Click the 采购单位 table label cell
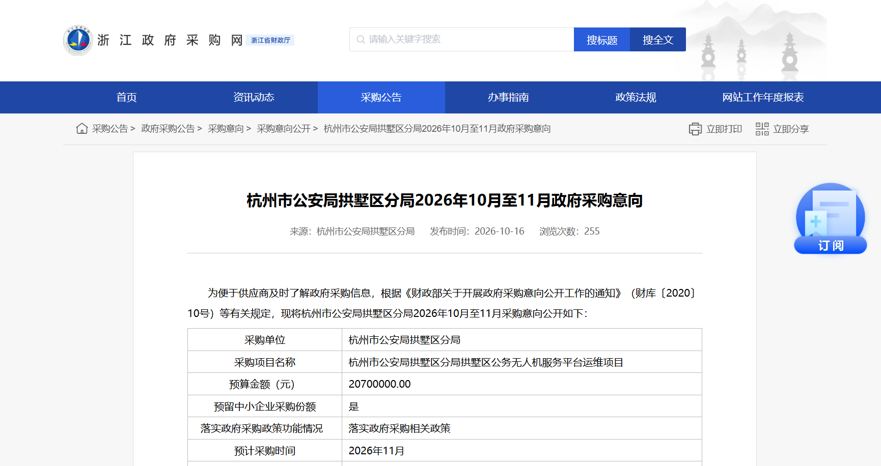Screen dimensions: 881x466 click(x=265, y=340)
